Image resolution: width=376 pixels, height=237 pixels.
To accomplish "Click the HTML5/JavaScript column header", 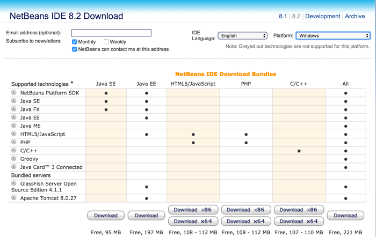I will tap(193, 84).
